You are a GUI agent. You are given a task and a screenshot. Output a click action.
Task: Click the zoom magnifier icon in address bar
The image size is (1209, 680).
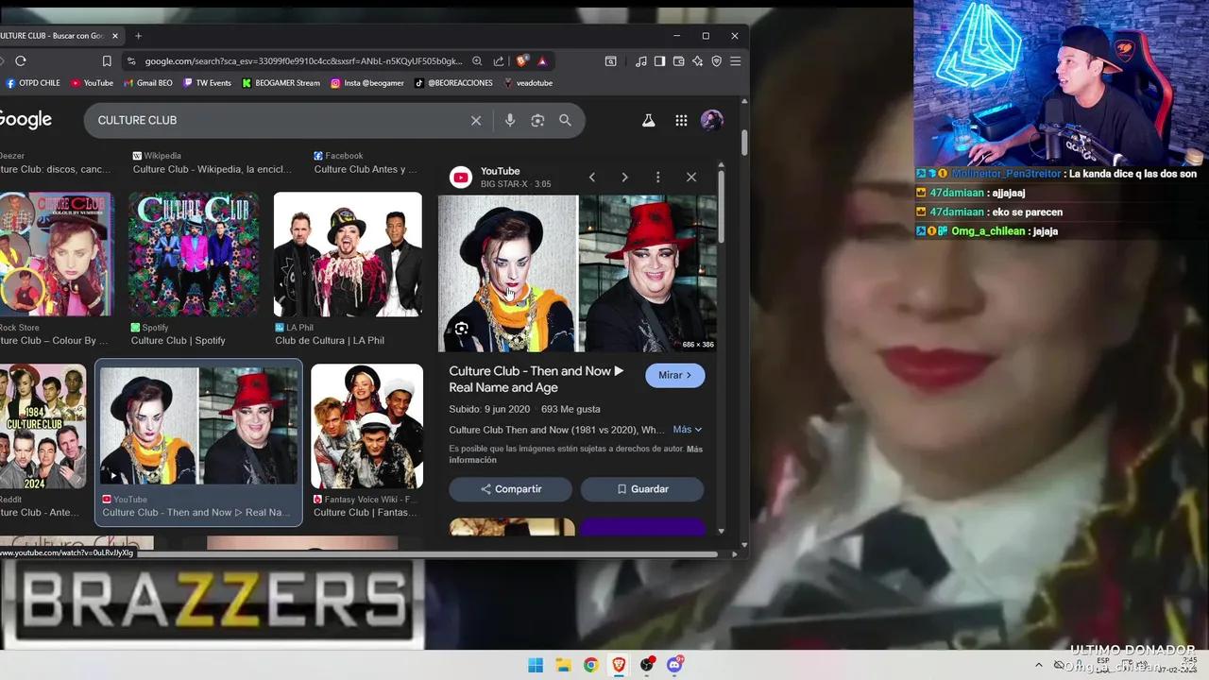[477, 61]
